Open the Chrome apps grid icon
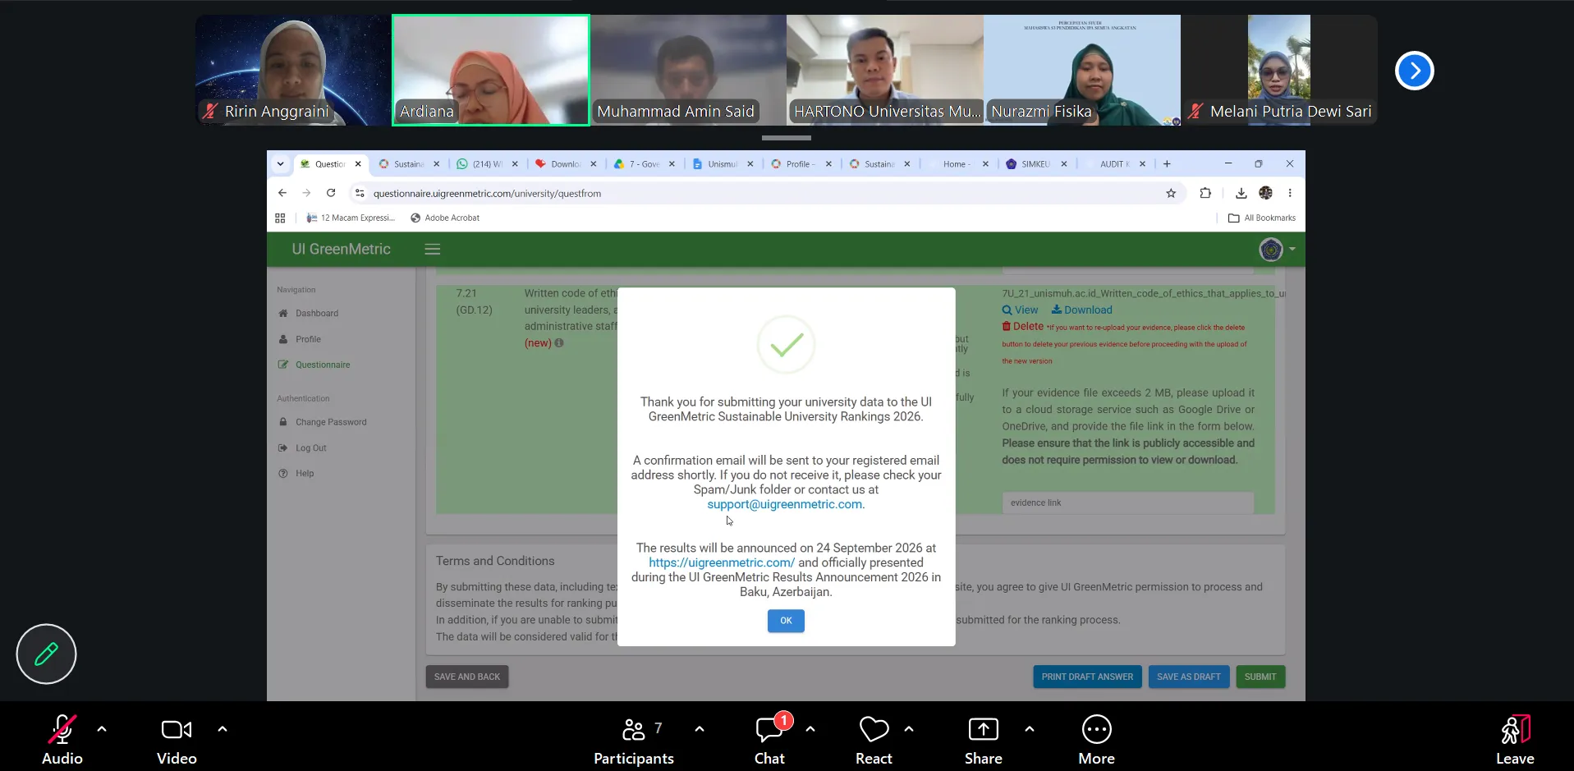Image resolution: width=1574 pixels, height=771 pixels. pos(280,218)
